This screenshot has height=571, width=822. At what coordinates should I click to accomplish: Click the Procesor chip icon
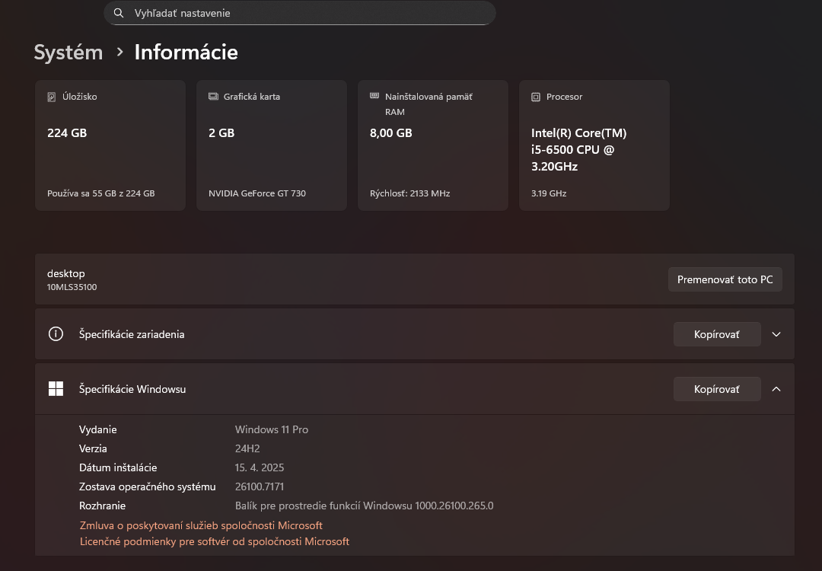pos(535,97)
